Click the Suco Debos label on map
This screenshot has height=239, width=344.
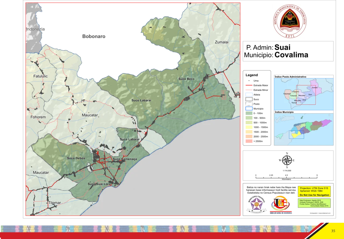tap(76, 158)
